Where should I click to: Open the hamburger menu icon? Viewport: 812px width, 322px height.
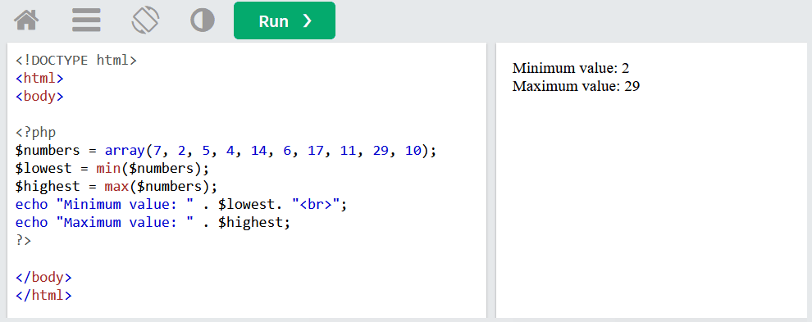pos(86,20)
